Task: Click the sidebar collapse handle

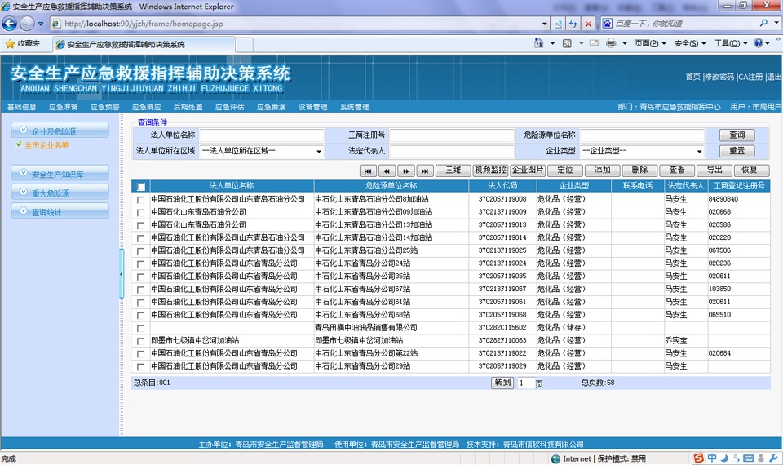Action: point(122,274)
